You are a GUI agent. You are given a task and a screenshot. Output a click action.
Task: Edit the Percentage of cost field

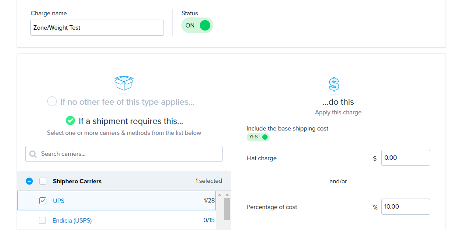tap(405, 207)
